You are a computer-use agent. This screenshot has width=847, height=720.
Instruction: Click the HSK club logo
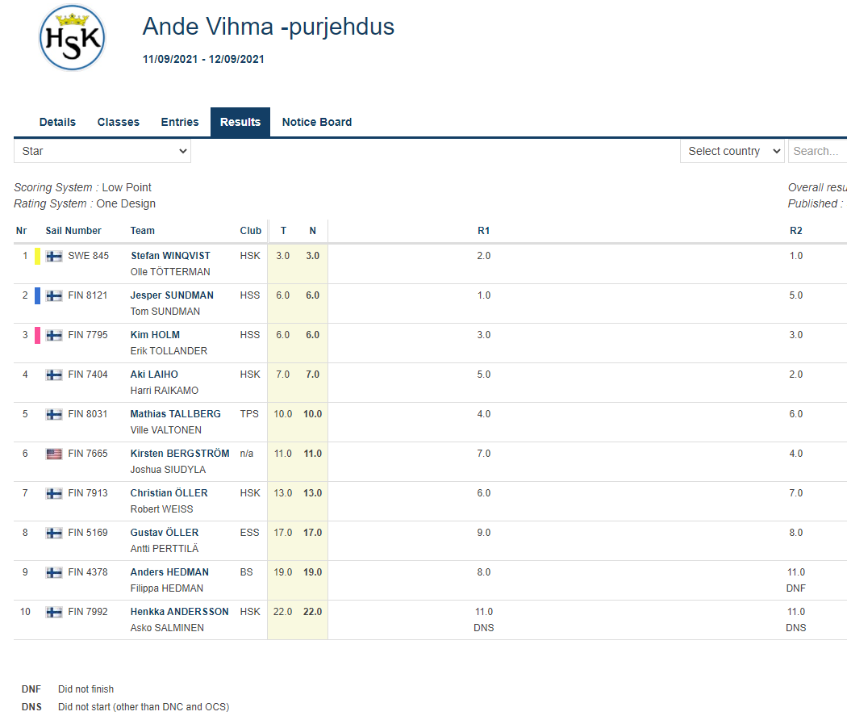pos(72,38)
